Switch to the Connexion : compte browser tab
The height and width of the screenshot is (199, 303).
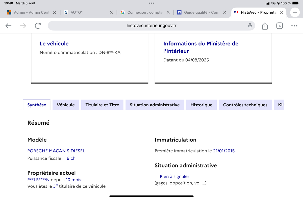144,12
